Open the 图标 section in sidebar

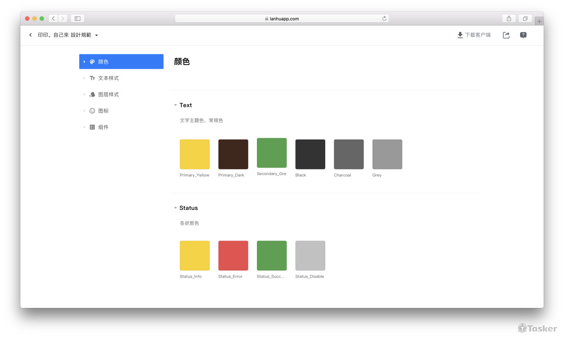pyautogui.click(x=103, y=111)
